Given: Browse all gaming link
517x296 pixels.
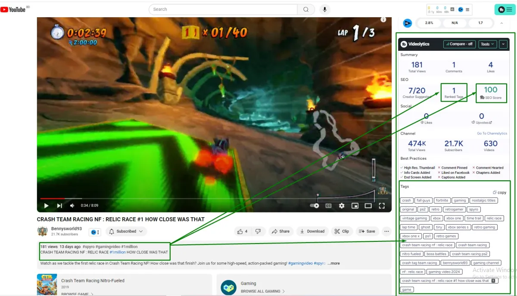Looking at the screenshot, I should pos(263,291).
